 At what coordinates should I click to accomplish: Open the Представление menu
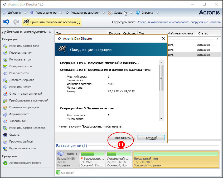pyautogui.click(x=46, y=13)
